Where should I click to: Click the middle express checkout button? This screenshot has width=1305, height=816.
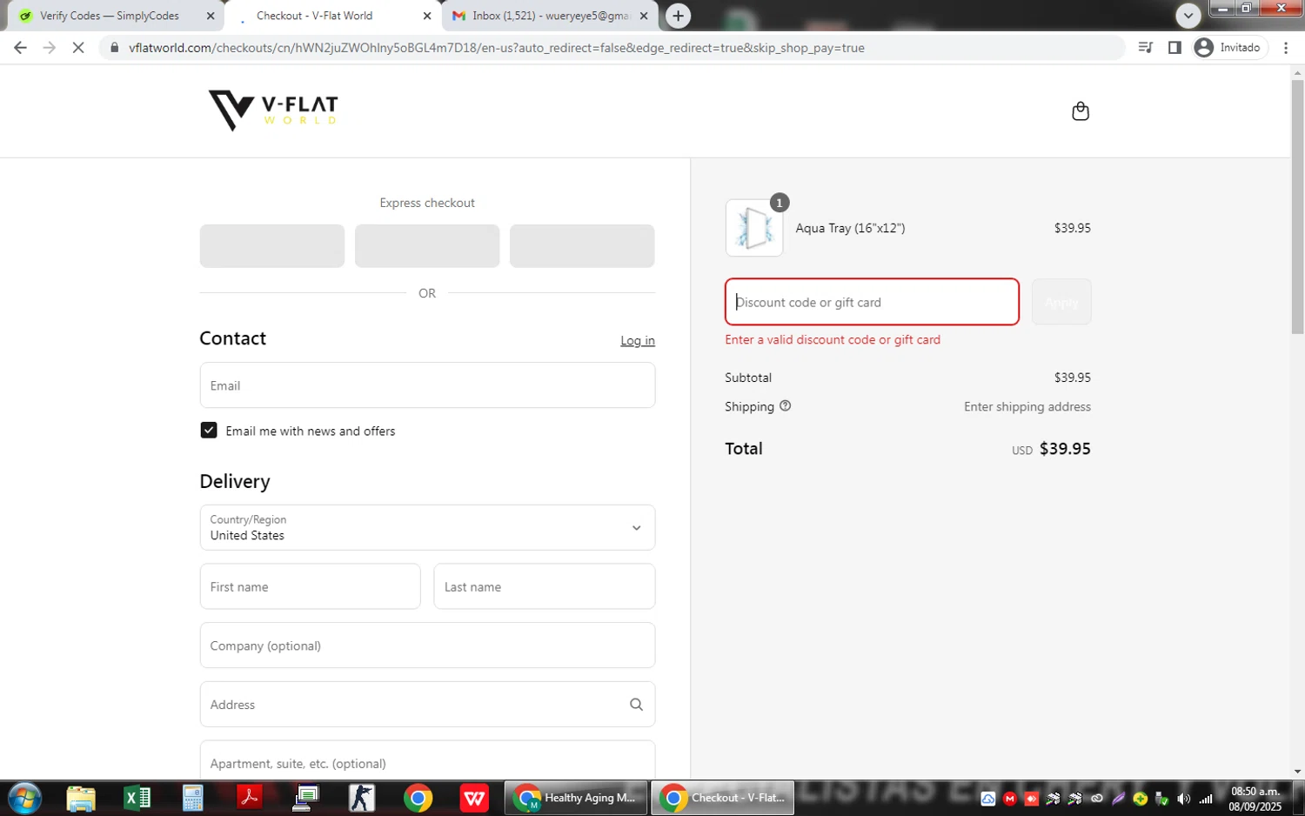tap(427, 246)
